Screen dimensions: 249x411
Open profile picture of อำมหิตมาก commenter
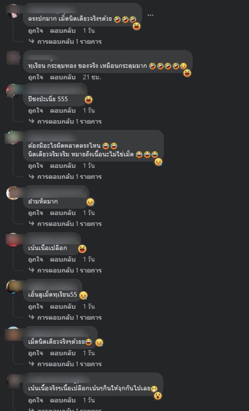[13, 193]
